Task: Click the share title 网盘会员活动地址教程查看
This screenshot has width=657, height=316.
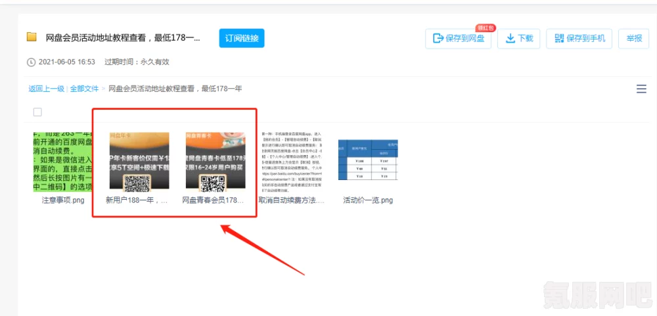Action: 124,38
